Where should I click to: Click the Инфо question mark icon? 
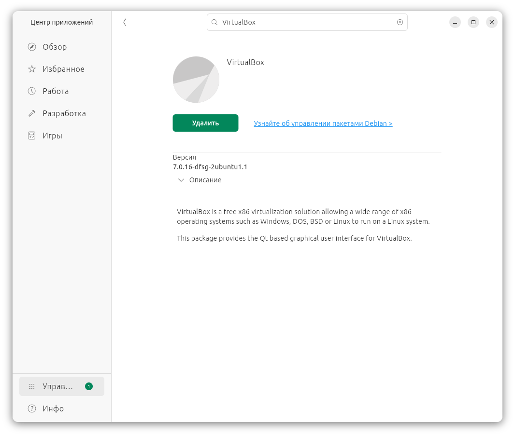point(32,409)
